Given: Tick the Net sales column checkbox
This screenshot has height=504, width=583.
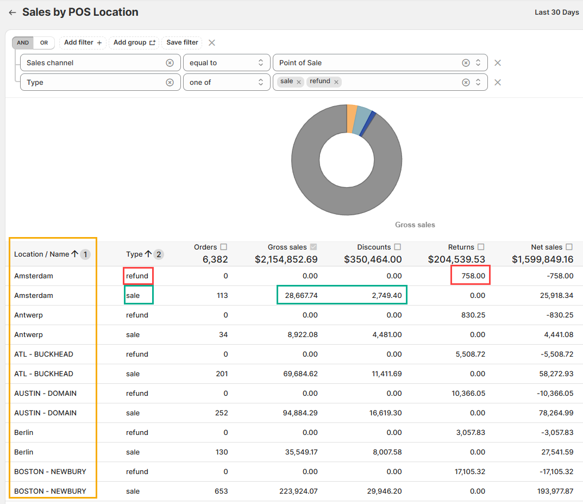Looking at the screenshot, I should click(x=569, y=247).
